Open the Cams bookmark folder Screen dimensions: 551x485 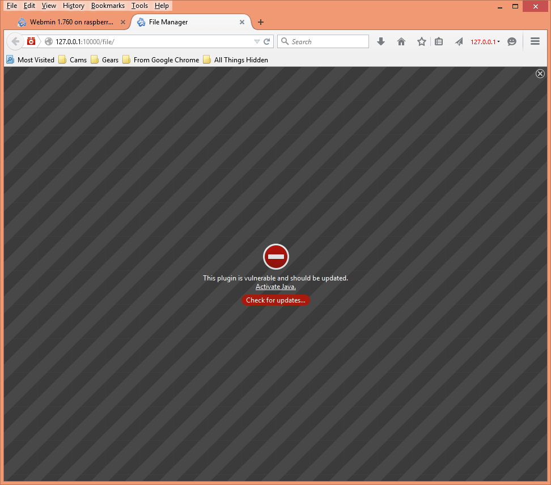coord(73,59)
